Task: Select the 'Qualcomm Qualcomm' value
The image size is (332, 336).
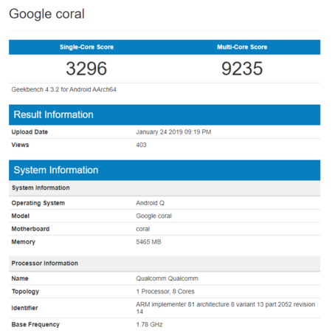Action: pyautogui.click(x=167, y=278)
